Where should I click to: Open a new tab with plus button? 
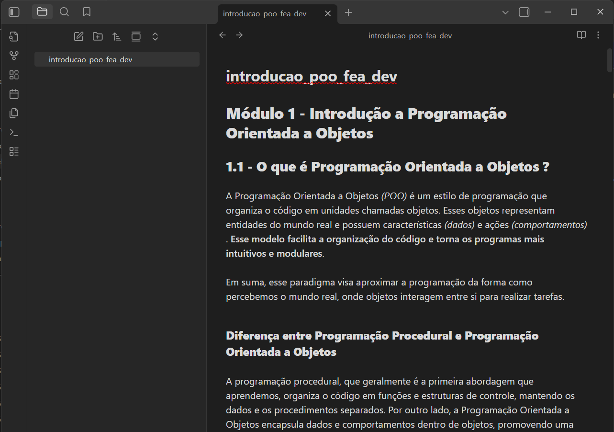coord(348,13)
